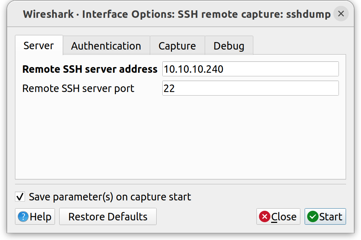Click the empty area of the Server panel
This screenshot has height=240, width=361.
pyautogui.click(x=180, y=139)
